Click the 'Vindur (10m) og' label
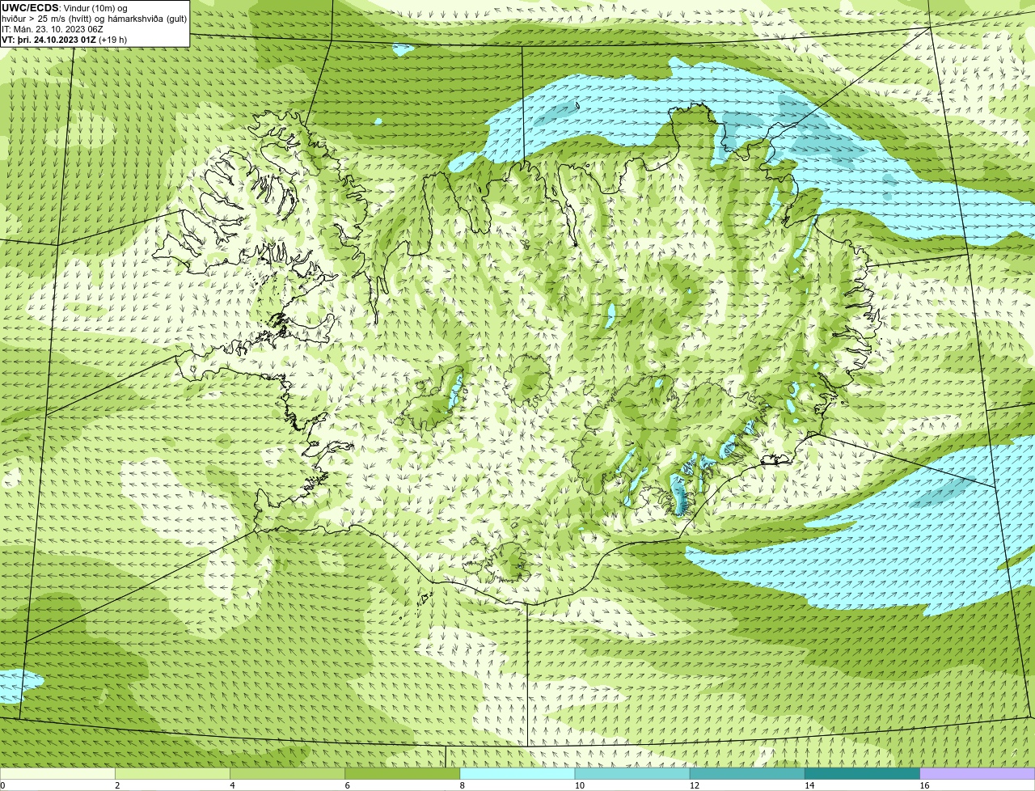 click(x=95, y=8)
